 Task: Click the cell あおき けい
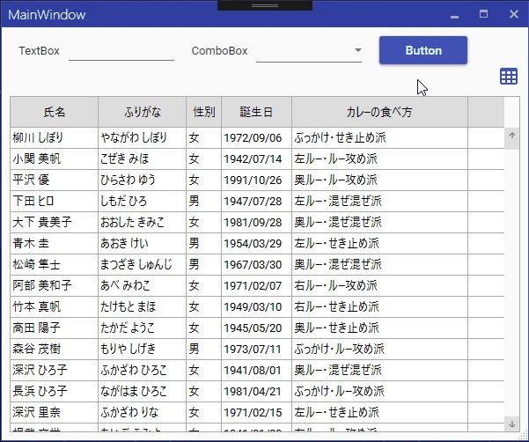coord(142,243)
